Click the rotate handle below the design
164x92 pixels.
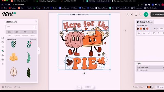pyautogui.click(x=84, y=73)
